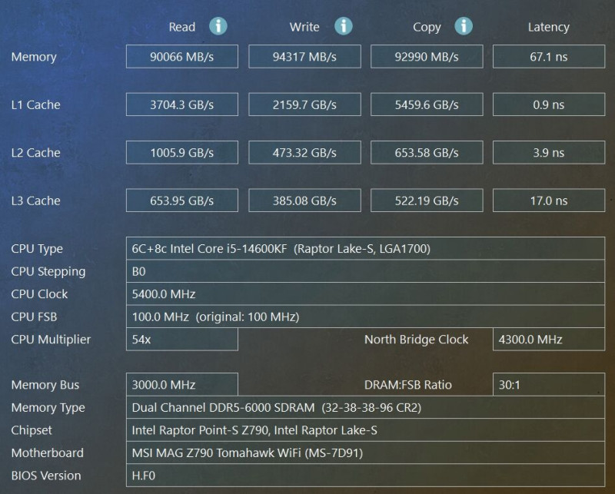Click the Write column header

pyautogui.click(x=304, y=27)
